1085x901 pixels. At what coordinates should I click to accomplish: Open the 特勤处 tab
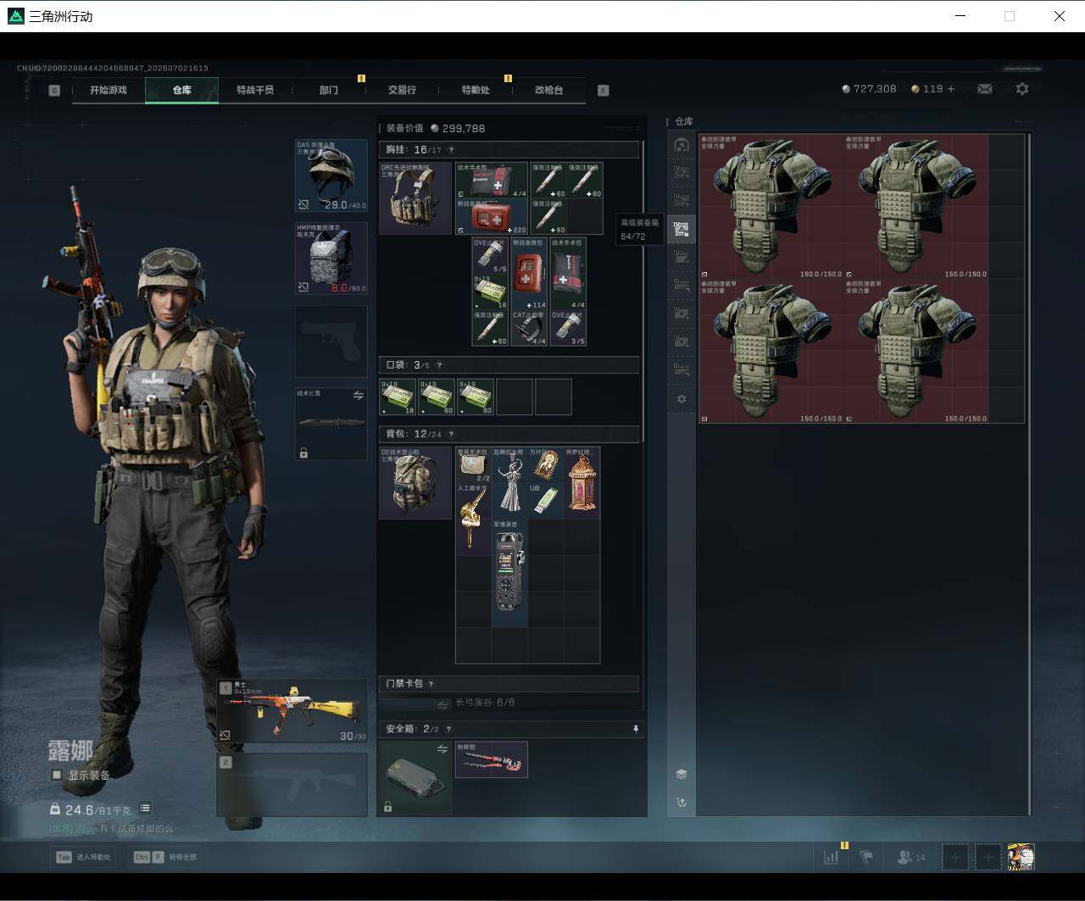coord(476,90)
